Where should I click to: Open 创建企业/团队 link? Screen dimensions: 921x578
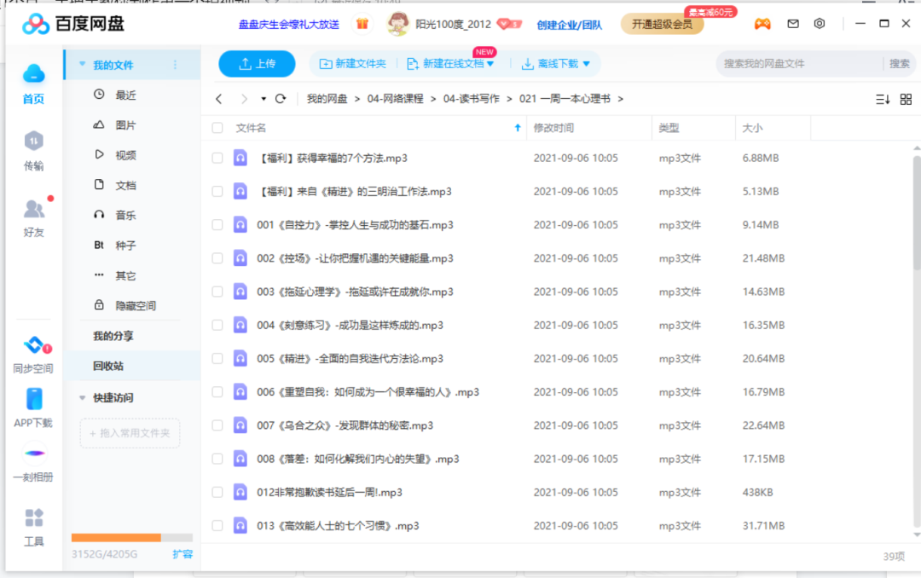tap(569, 25)
